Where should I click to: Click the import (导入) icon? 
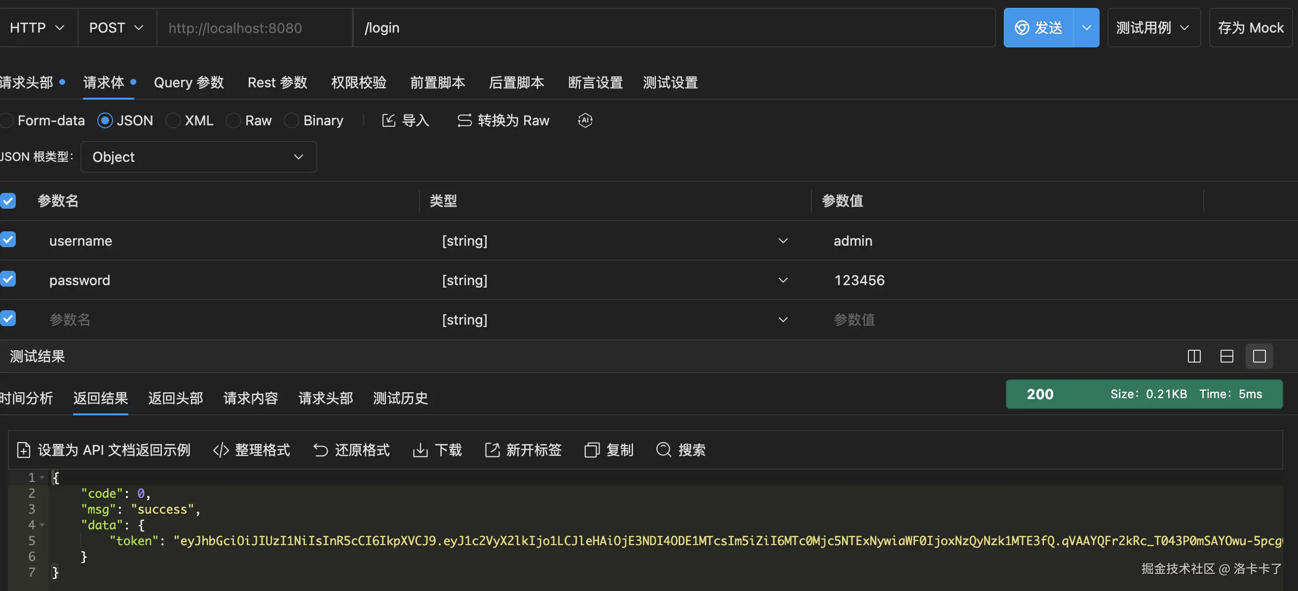(388, 120)
